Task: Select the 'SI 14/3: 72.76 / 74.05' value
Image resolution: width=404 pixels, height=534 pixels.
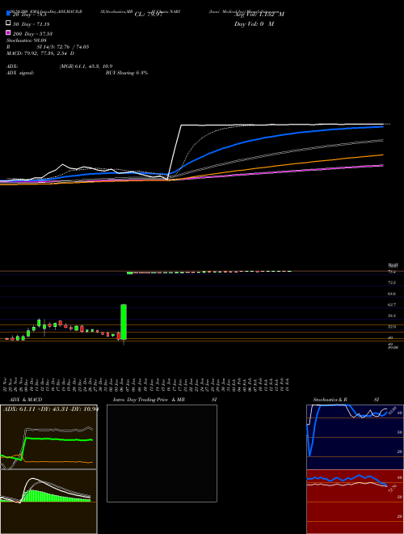Action: click(x=63, y=47)
